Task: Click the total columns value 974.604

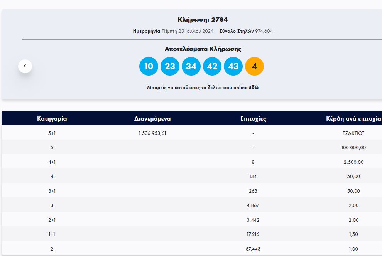Action: click(264, 31)
